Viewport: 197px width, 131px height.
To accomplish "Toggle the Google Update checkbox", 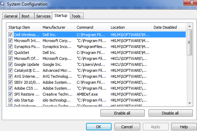I will [x=10, y=64].
